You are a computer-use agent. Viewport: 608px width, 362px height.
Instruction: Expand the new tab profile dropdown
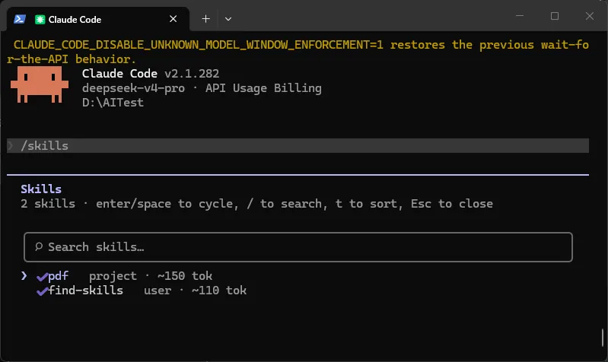(228, 19)
